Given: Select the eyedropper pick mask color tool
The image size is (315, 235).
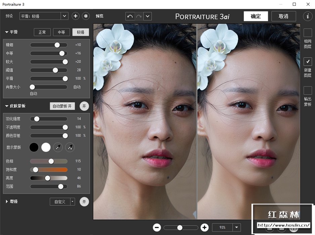Looking at the screenshot, I should 58,147.
